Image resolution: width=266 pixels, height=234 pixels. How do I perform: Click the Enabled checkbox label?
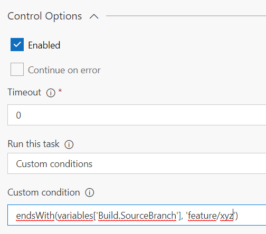click(x=44, y=45)
